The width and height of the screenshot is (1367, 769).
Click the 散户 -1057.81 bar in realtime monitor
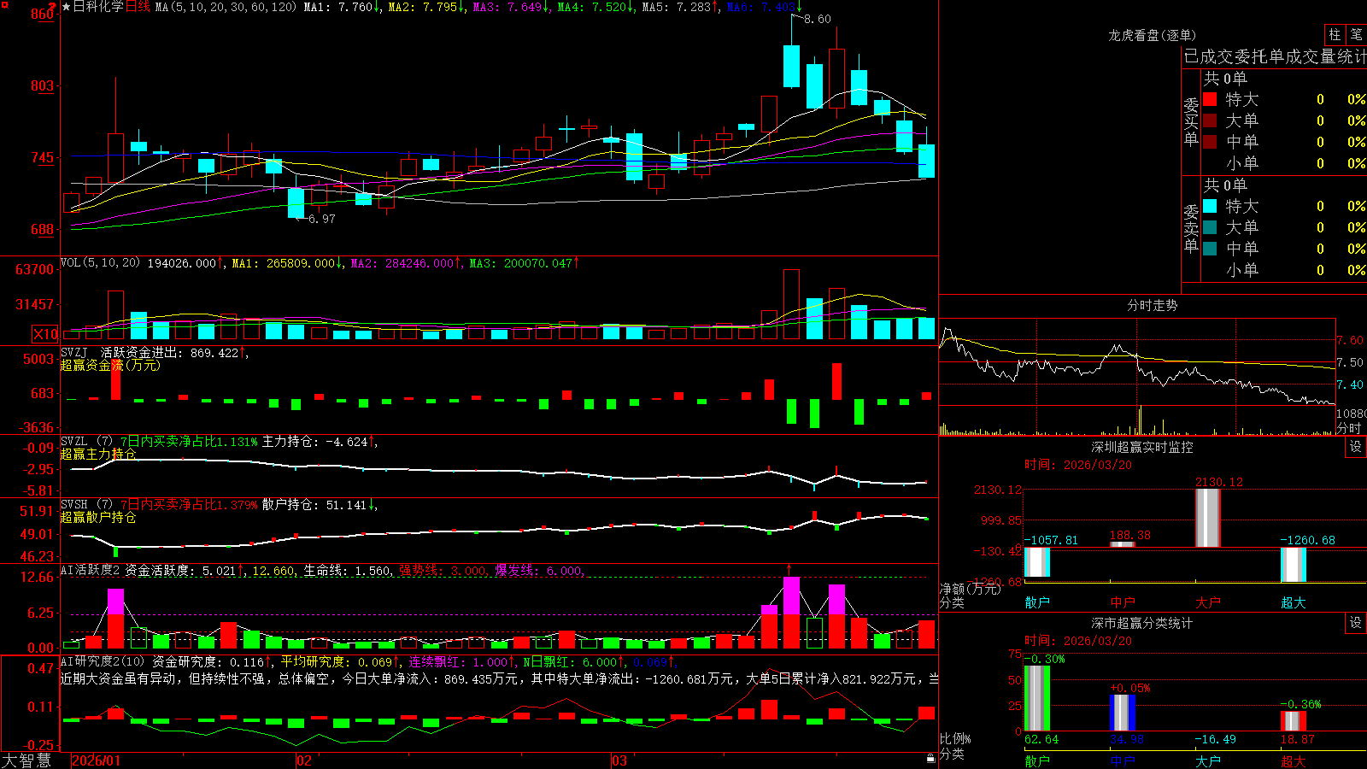(1036, 562)
